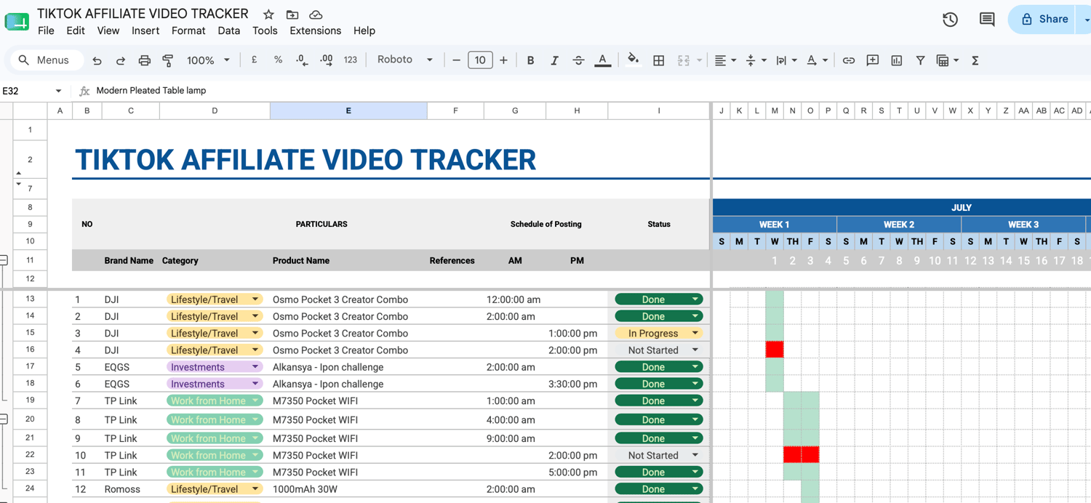This screenshot has width=1091, height=503.
Task: Click the Merge cells icon
Action: click(x=683, y=60)
